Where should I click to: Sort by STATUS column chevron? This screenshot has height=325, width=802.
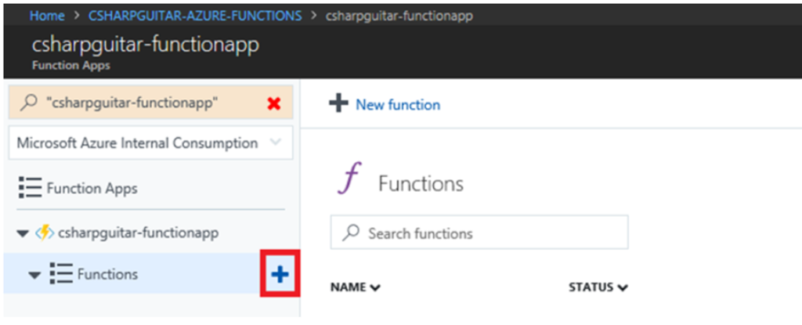coord(622,288)
